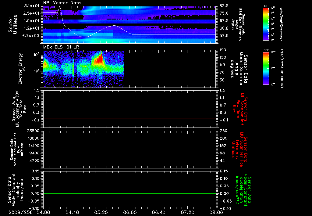The height and width of the screenshot is (216, 312).
Task: Click the "ESH Sun Elevation Angle" axis title
Action: pyautogui.click(x=238, y=24)
